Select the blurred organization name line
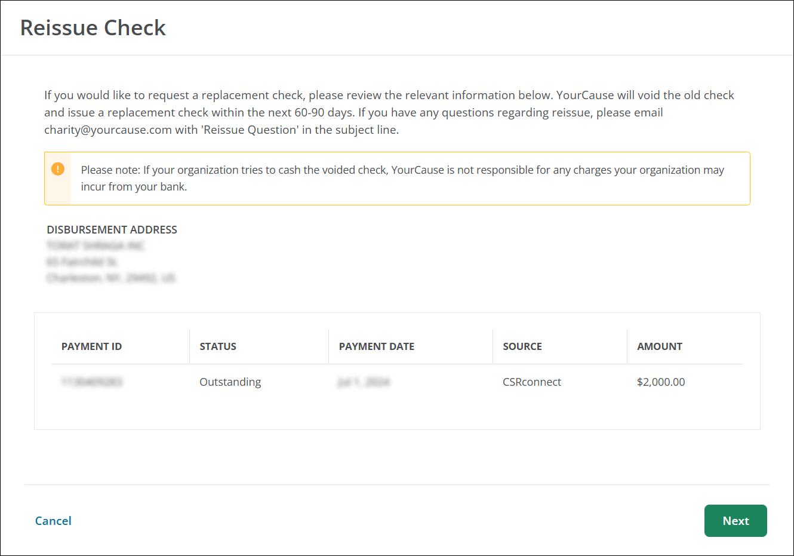794x556 pixels. pyautogui.click(x=96, y=246)
